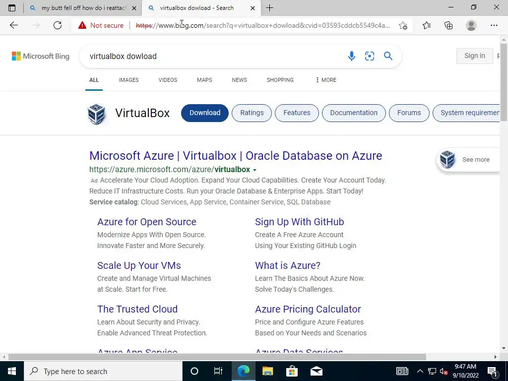Click the Windows taskbar search box

pyautogui.click(x=103, y=371)
